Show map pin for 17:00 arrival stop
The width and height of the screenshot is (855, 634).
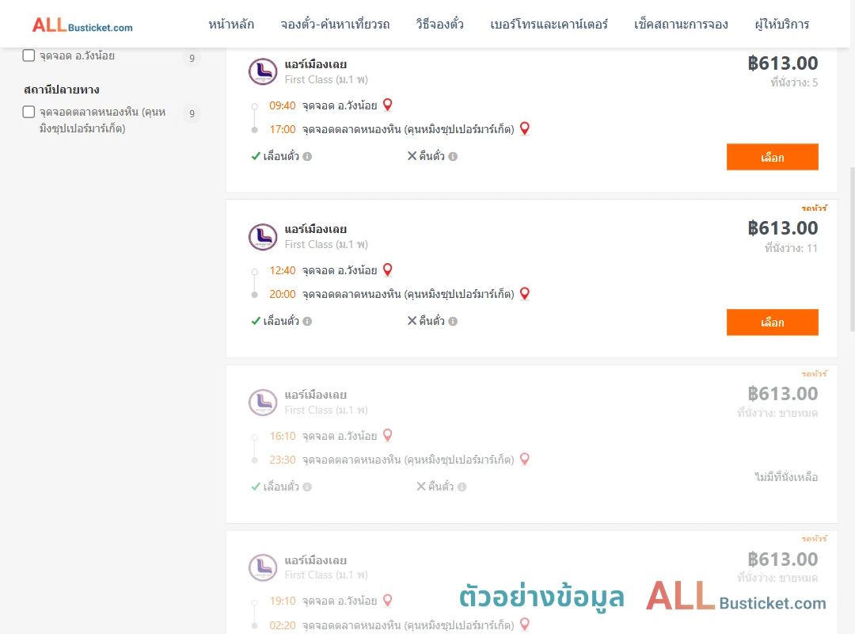click(x=525, y=128)
